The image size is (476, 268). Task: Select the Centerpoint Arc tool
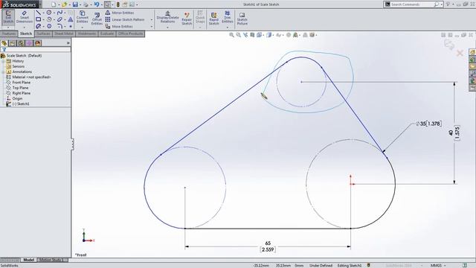point(49,19)
